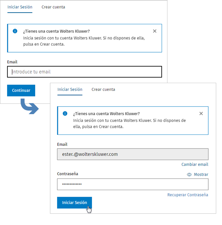Switch to Crear cuenta tab in first panel

[53, 7]
